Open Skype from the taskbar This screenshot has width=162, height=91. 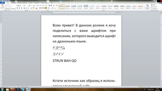[23, 89]
